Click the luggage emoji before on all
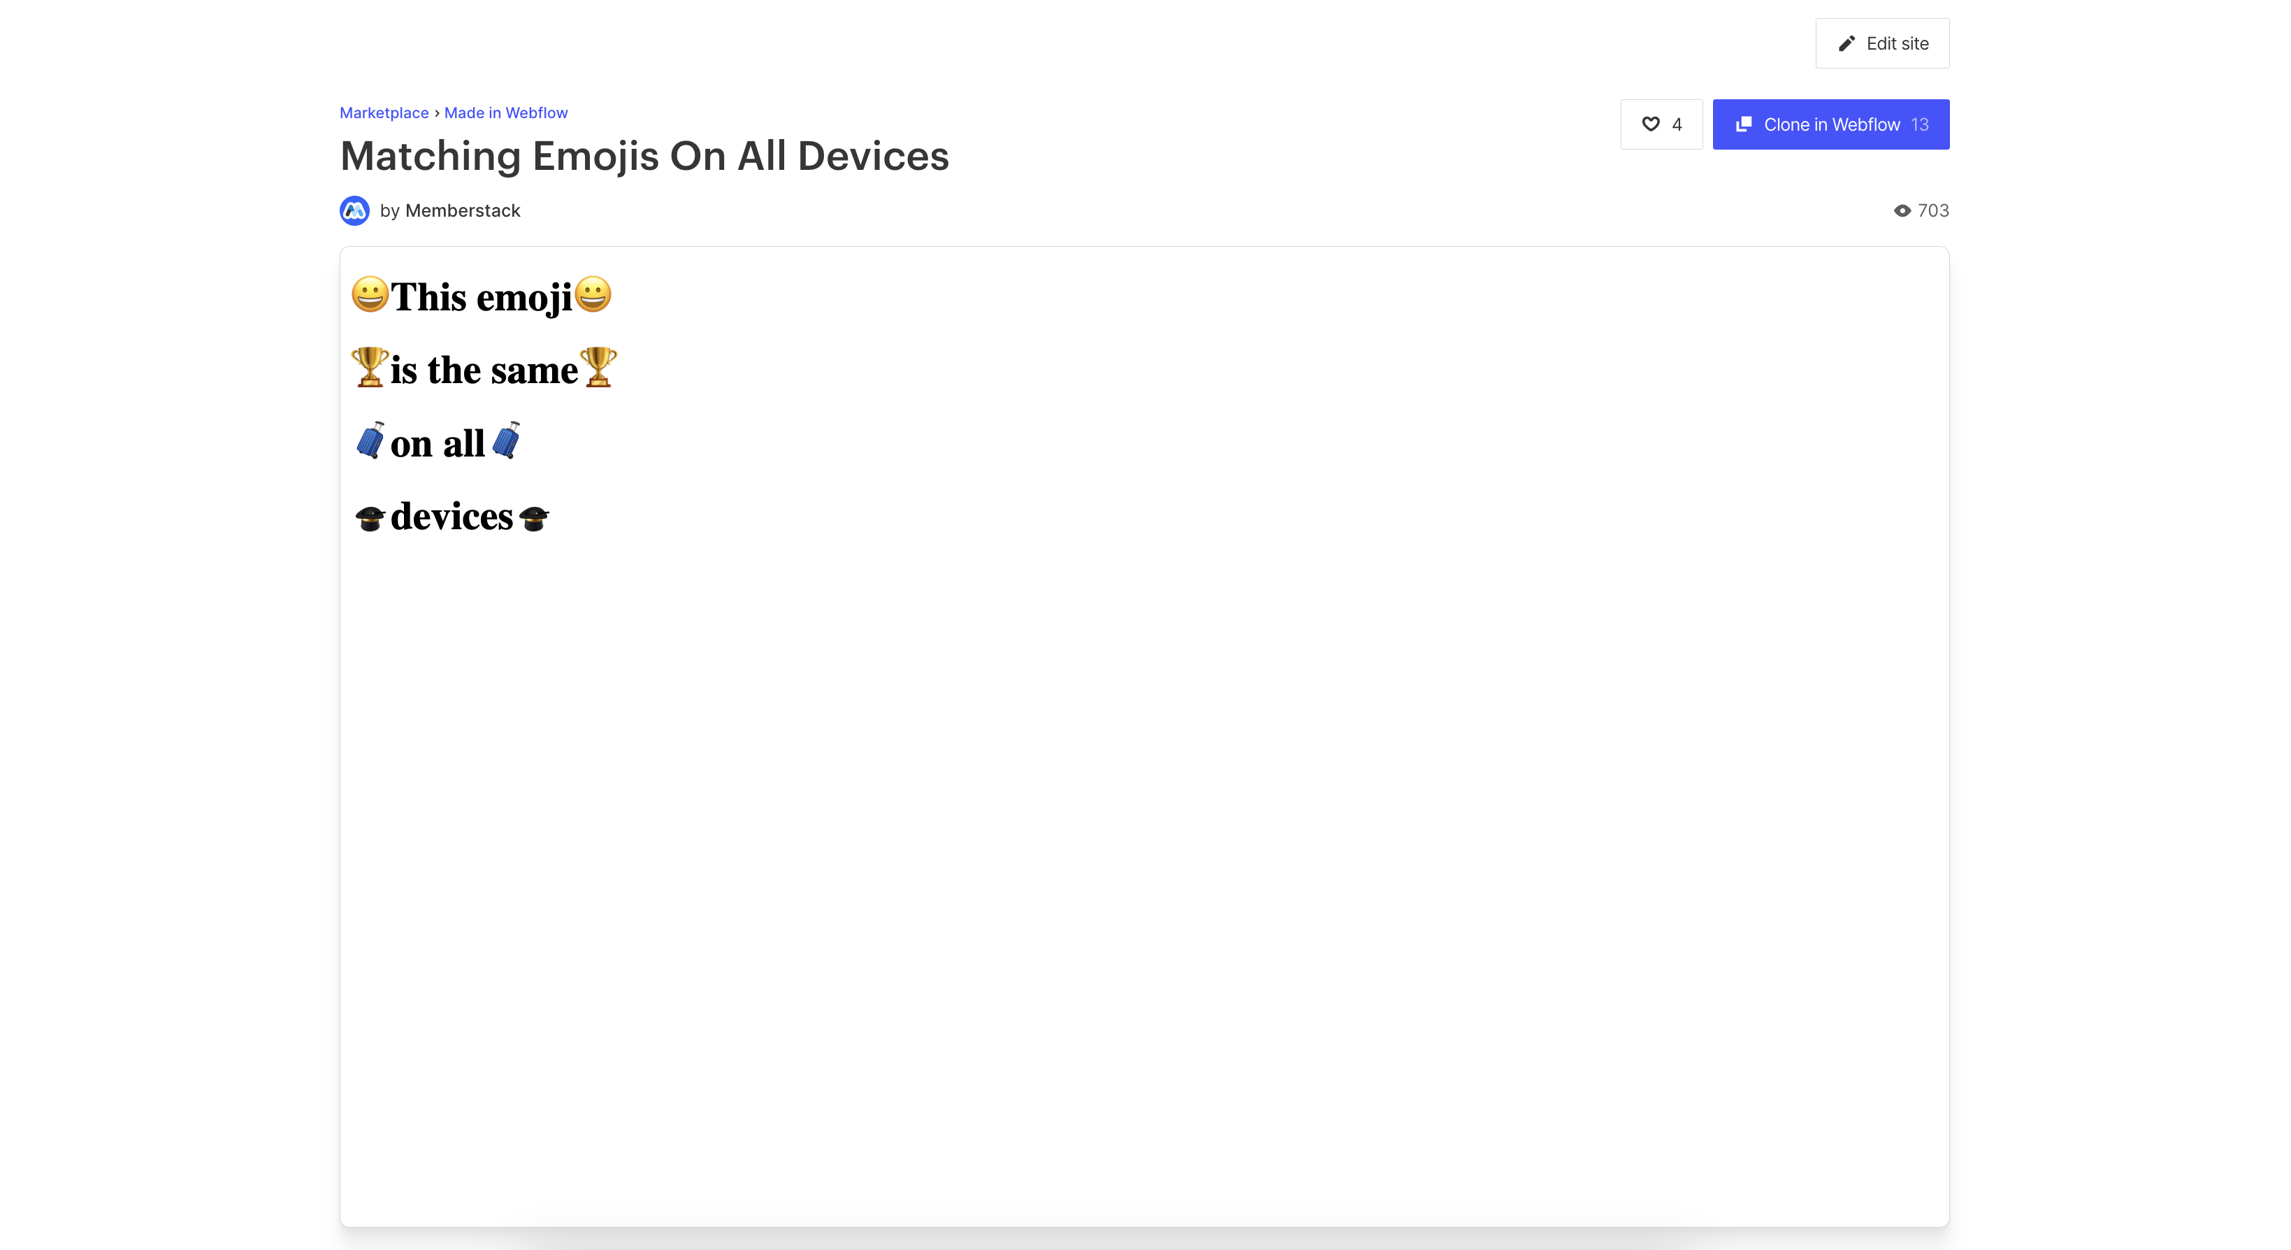This screenshot has width=2291, height=1250. point(370,440)
